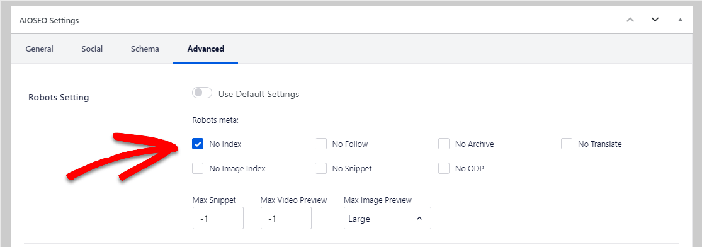Click the AIOSEO Settings panel title
The width and height of the screenshot is (702, 247).
[49, 21]
